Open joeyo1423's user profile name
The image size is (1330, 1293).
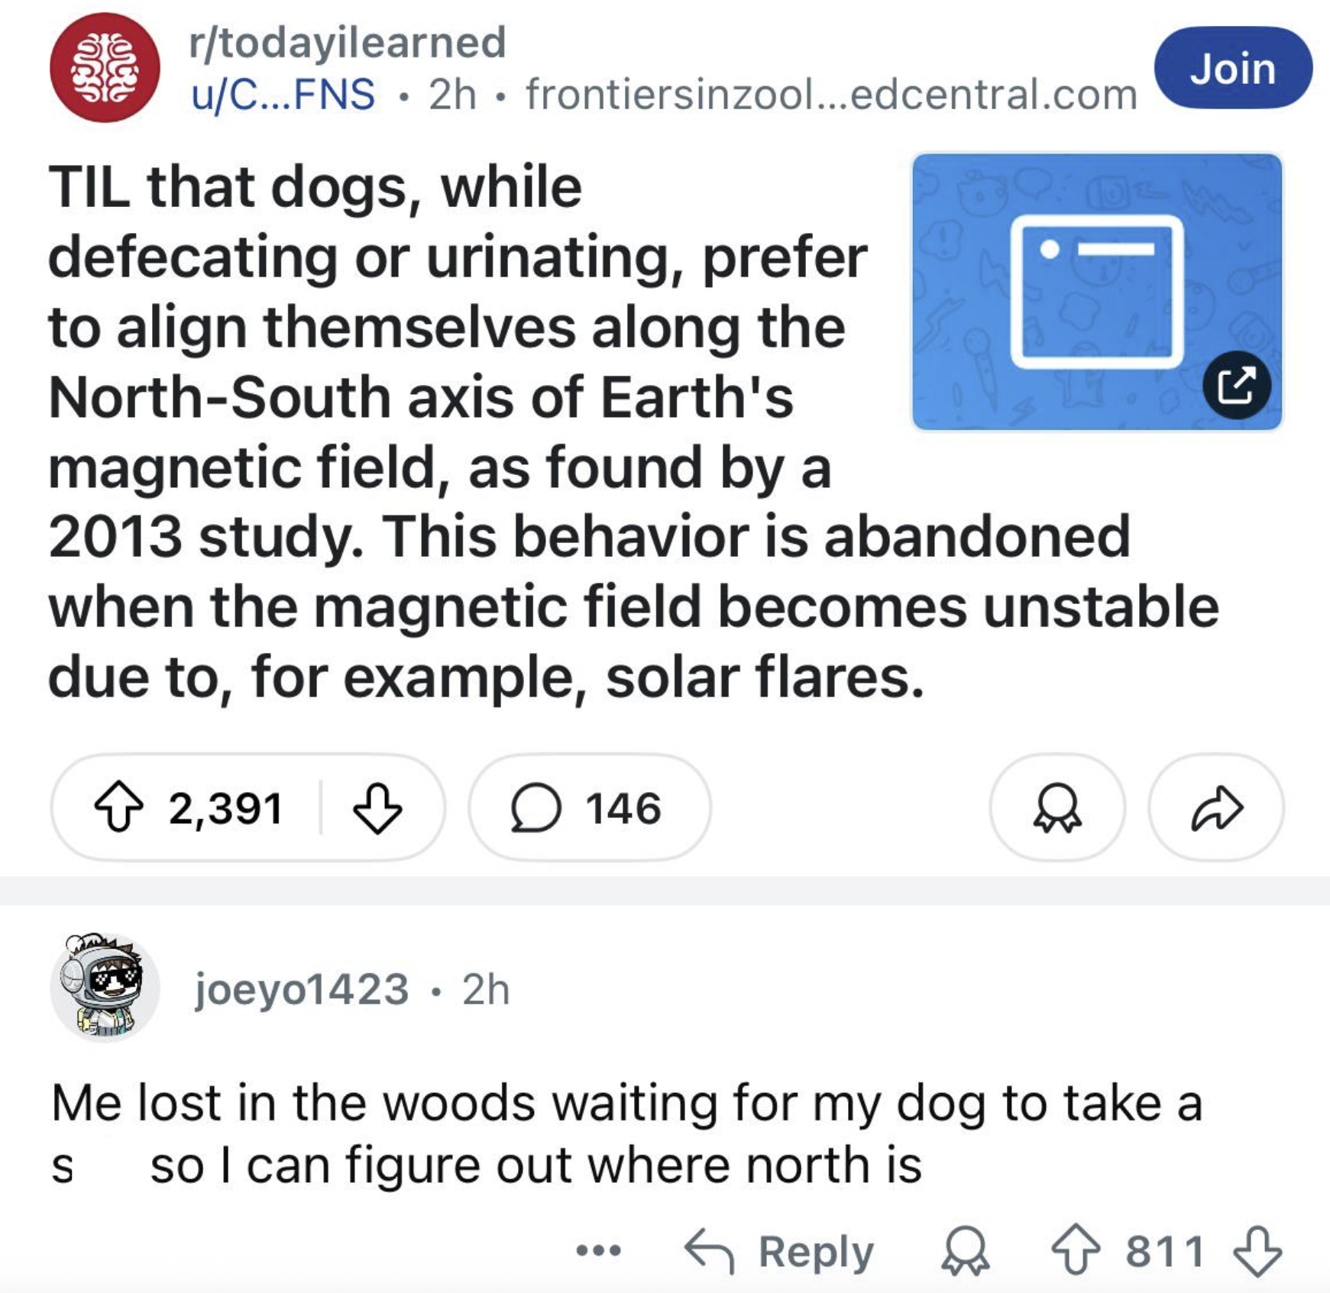pos(302,989)
